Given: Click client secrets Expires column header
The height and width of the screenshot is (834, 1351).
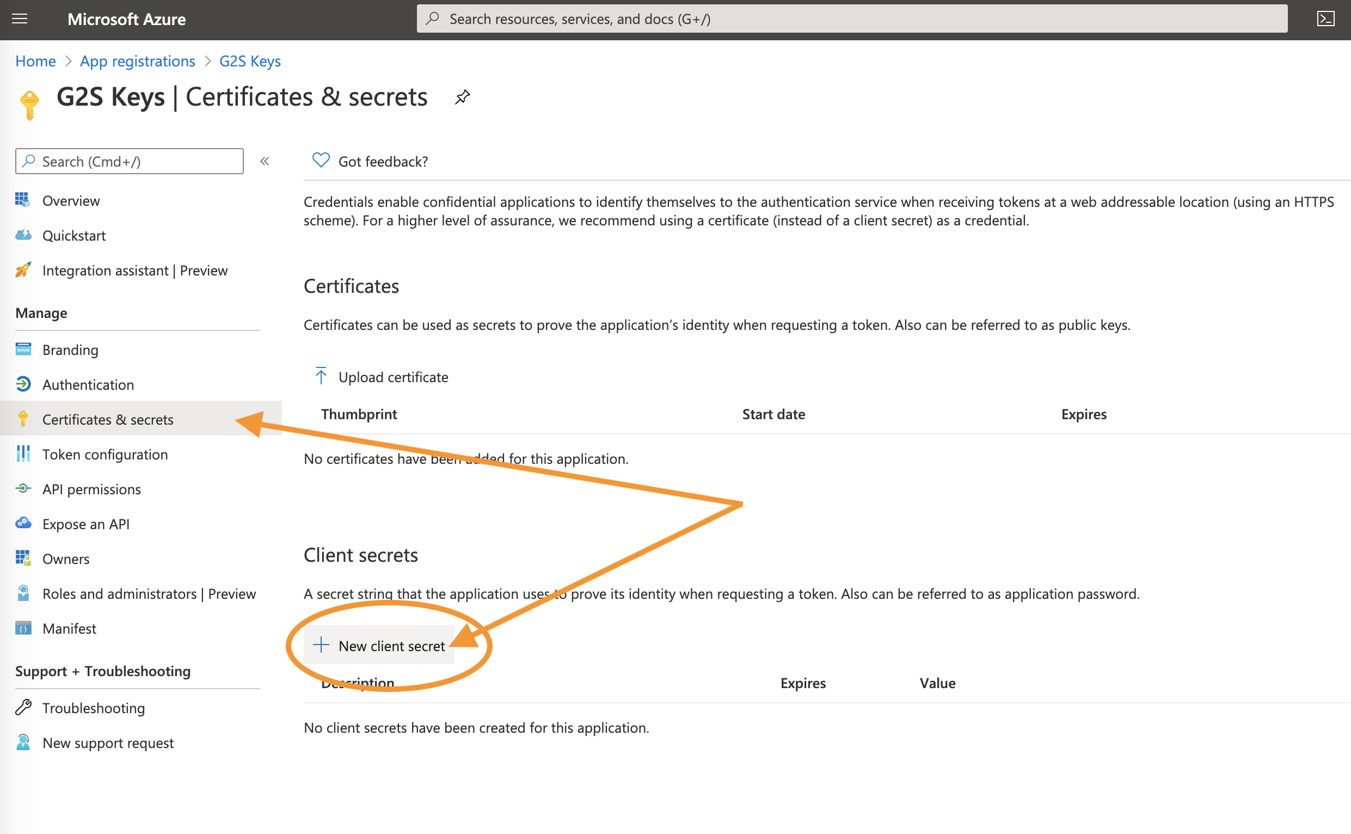Looking at the screenshot, I should pos(803,683).
